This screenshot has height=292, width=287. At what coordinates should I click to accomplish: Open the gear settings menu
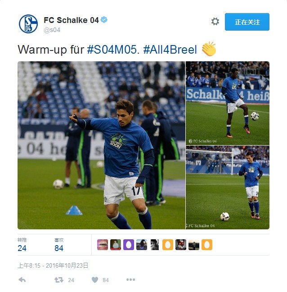pos(215,22)
